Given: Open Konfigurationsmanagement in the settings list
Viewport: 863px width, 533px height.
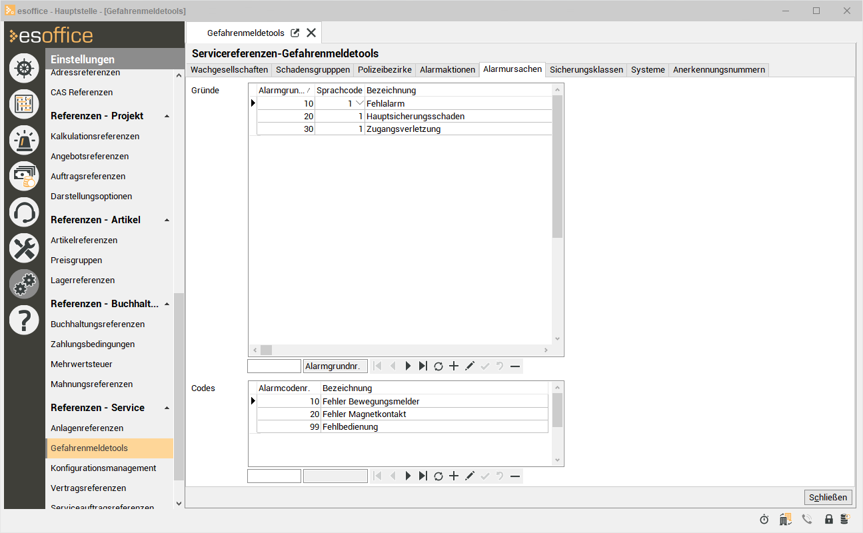Looking at the screenshot, I should [x=103, y=468].
